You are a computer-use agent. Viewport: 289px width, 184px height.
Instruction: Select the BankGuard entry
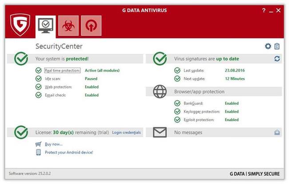[x=193, y=103]
